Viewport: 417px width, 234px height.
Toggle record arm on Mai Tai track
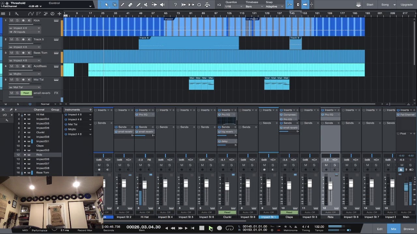pos(23,80)
